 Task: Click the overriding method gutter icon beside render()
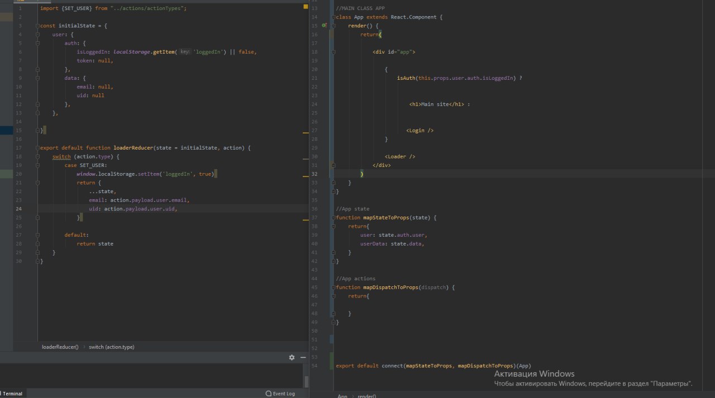pos(324,26)
